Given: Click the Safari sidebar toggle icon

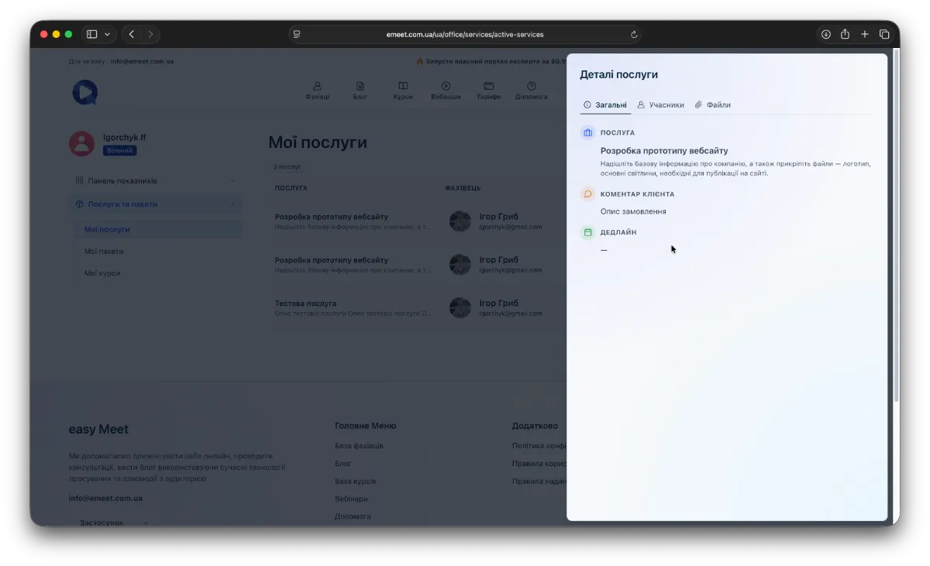Looking at the screenshot, I should (x=91, y=34).
